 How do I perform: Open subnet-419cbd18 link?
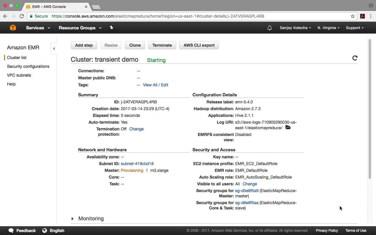click(x=137, y=164)
